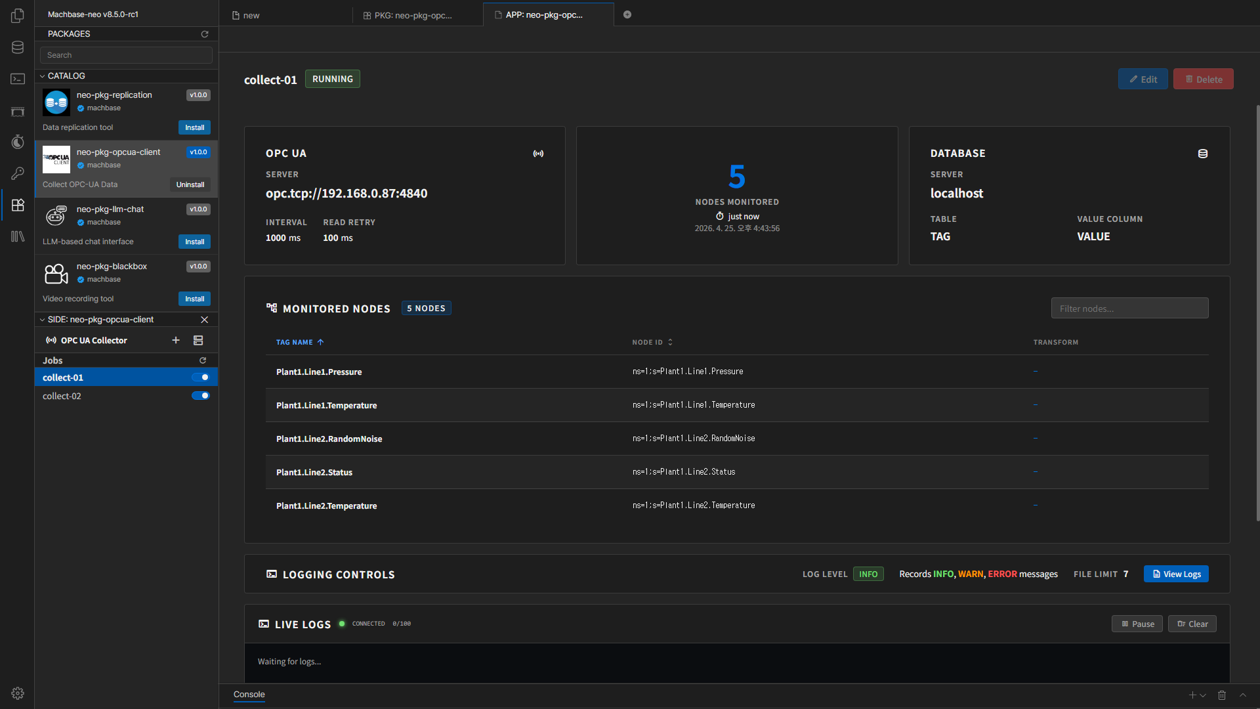Click Plant1.Line1.Temperature tag row
The height and width of the screenshot is (709, 1260).
tap(737, 405)
